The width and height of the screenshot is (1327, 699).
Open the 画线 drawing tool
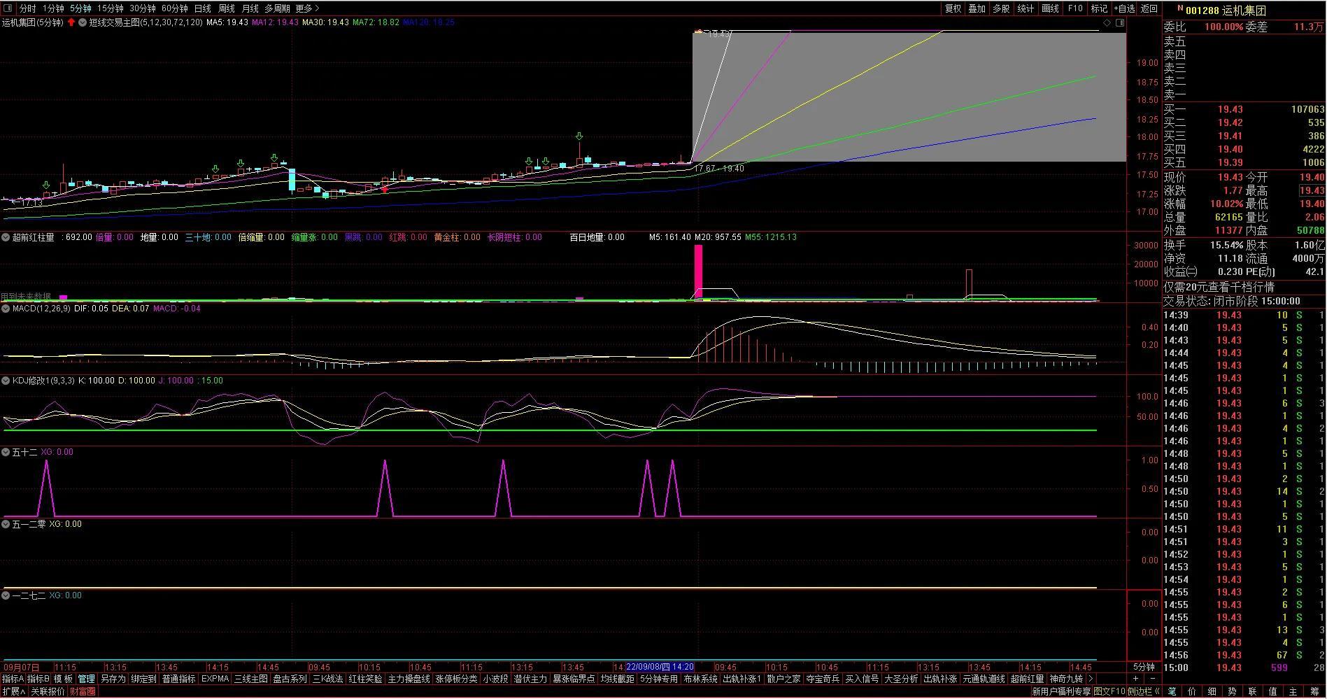(1051, 8)
